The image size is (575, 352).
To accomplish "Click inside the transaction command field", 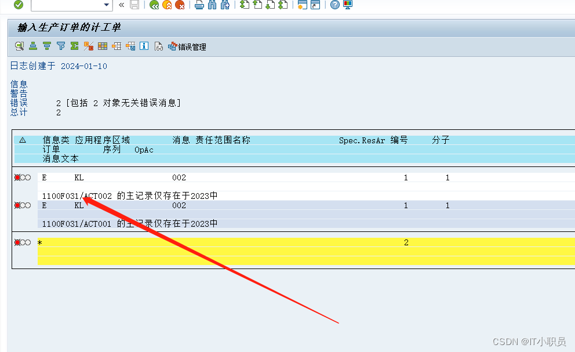I will (67, 5).
